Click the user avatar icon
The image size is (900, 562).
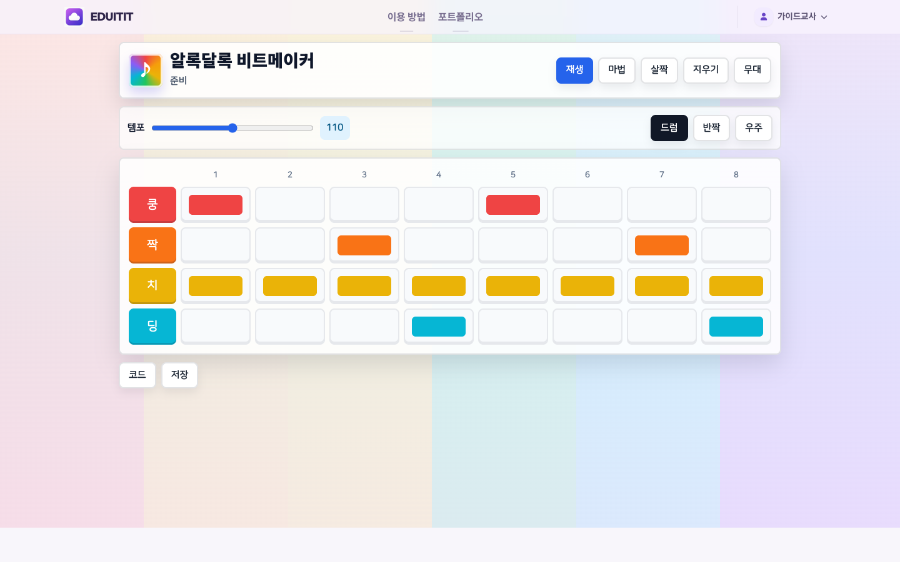pyautogui.click(x=763, y=17)
